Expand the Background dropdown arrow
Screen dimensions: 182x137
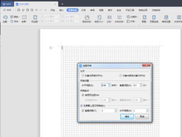(x=147, y=22)
